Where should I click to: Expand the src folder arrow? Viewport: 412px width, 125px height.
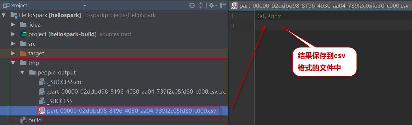(x=13, y=44)
